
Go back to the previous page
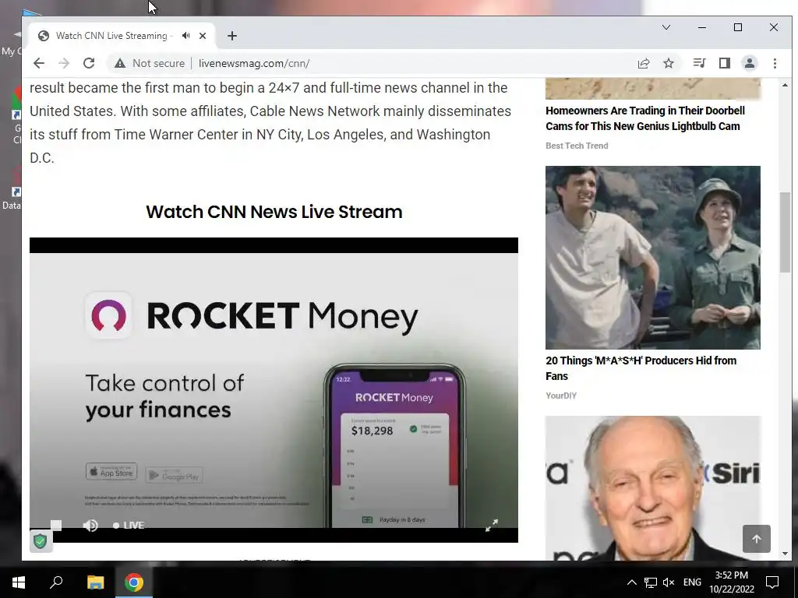[39, 63]
